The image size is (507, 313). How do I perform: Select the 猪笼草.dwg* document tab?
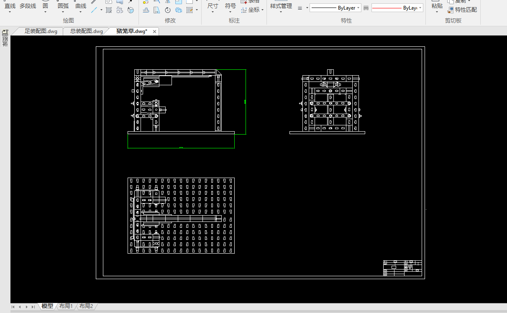131,31
